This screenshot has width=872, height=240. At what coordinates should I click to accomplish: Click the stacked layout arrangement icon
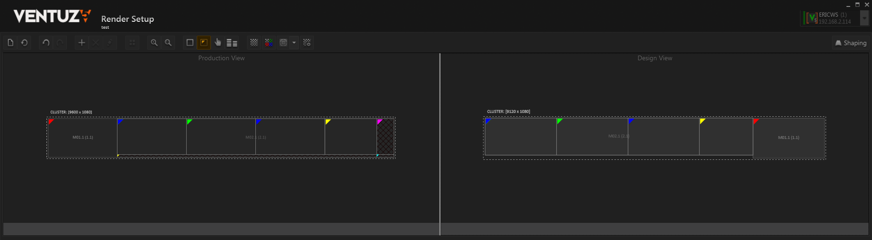click(x=232, y=43)
